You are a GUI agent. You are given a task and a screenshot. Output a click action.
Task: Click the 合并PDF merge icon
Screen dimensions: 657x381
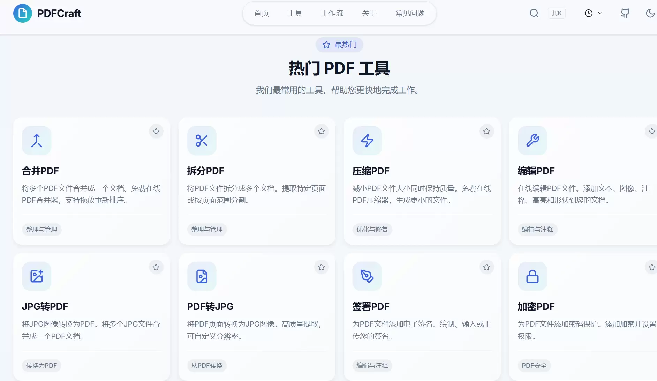(x=37, y=141)
